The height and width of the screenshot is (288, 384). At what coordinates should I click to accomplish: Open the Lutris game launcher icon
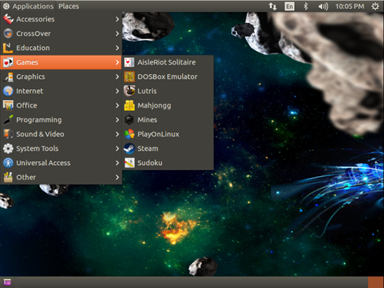coord(129,91)
